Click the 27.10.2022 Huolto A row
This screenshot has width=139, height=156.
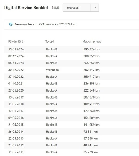point(72,77)
